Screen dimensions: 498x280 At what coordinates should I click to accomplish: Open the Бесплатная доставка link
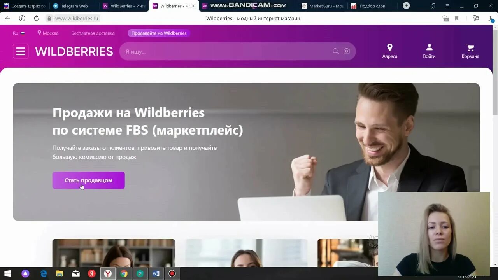(x=93, y=33)
